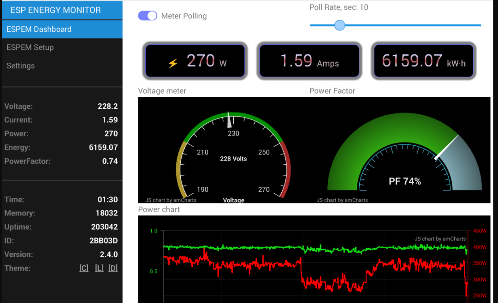Click the 450W axis label on chart
The width and height of the screenshot is (498, 303).
[480, 231]
